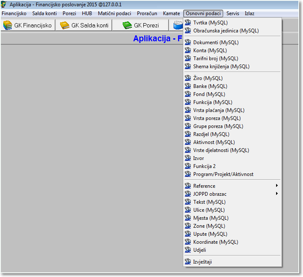This screenshot has width=303, height=277.
Task: Expand the JOPPD obrazac submenu arrow
Action: [x=277, y=194]
